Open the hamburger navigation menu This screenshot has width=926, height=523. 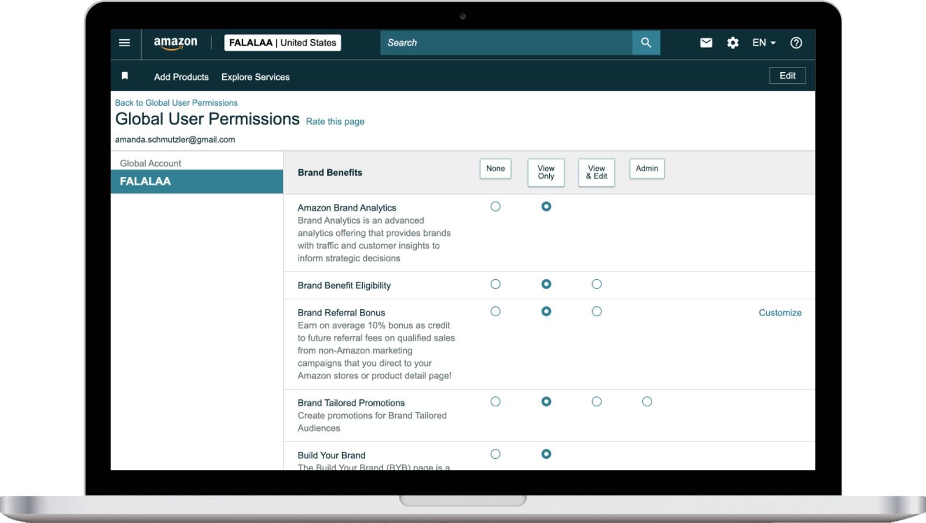pos(124,43)
